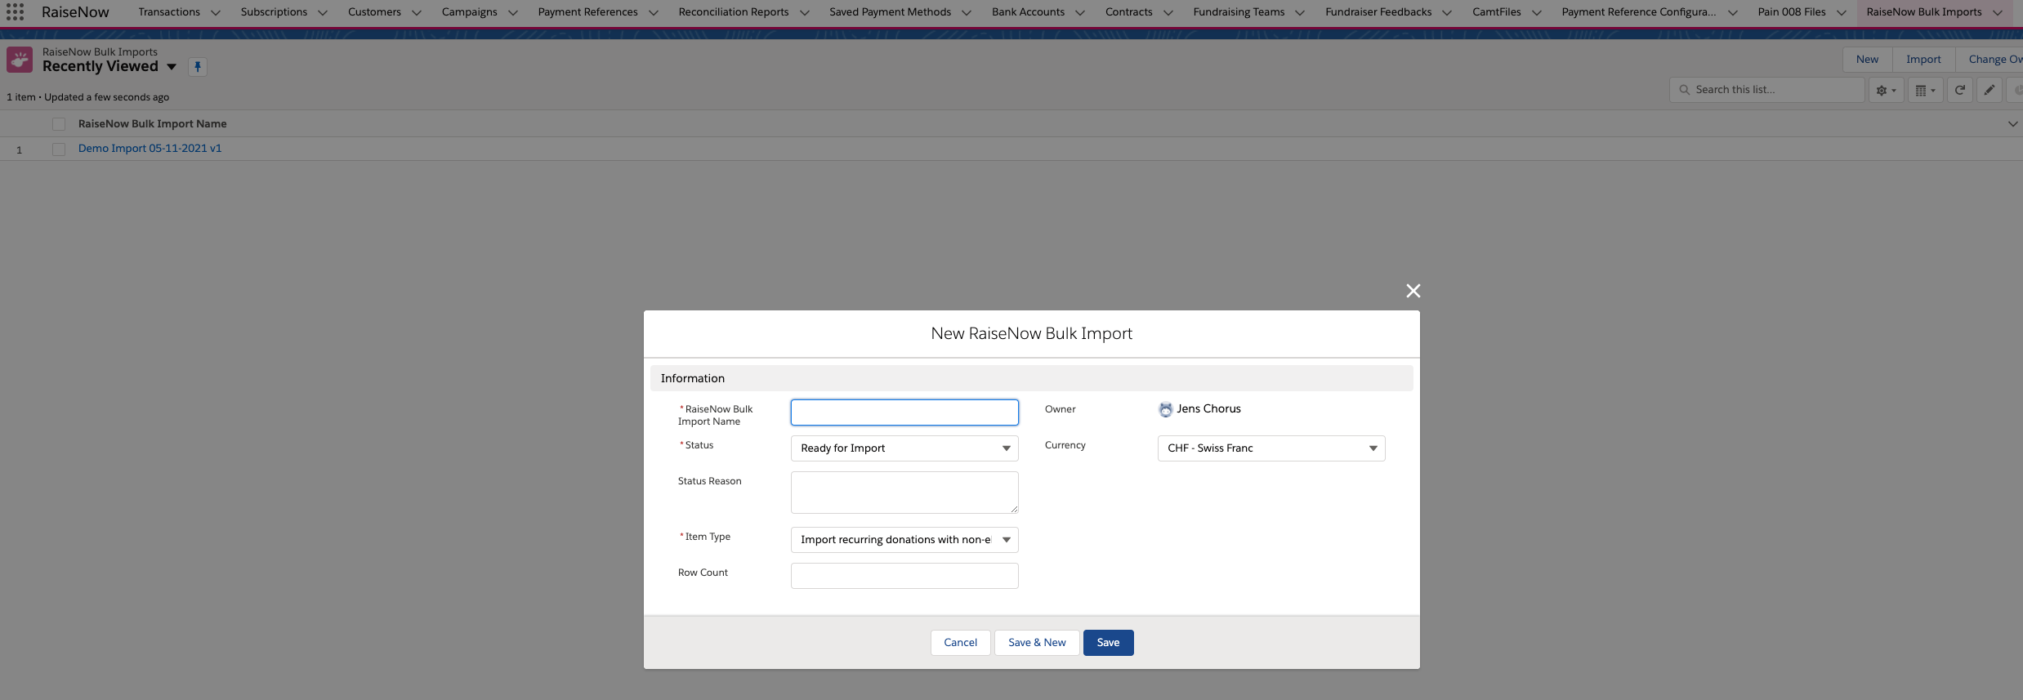Check the Demo Import row checkbox

click(59, 149)
